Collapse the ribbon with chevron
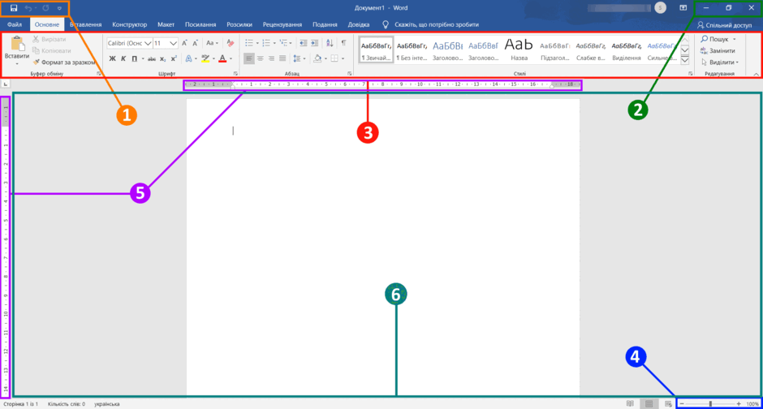 757,75
